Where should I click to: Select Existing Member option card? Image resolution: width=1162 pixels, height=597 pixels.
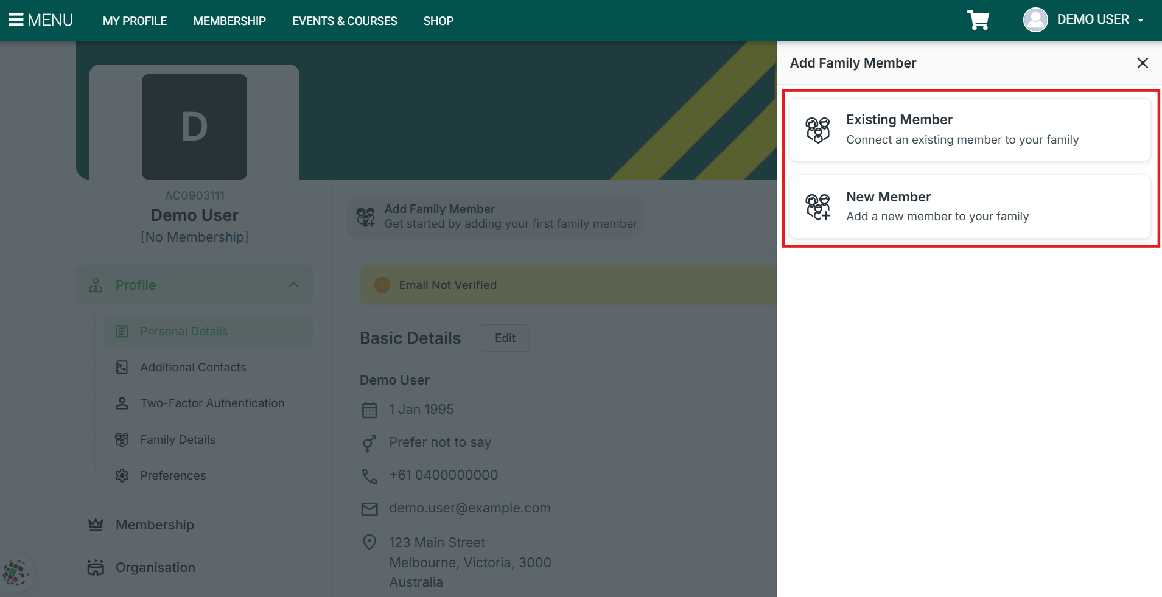click(x=970, y=130)
